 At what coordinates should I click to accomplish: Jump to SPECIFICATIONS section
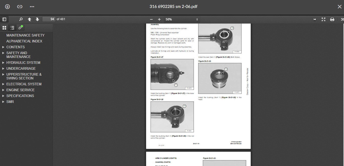pyautogui.click(x=20, y=96)
